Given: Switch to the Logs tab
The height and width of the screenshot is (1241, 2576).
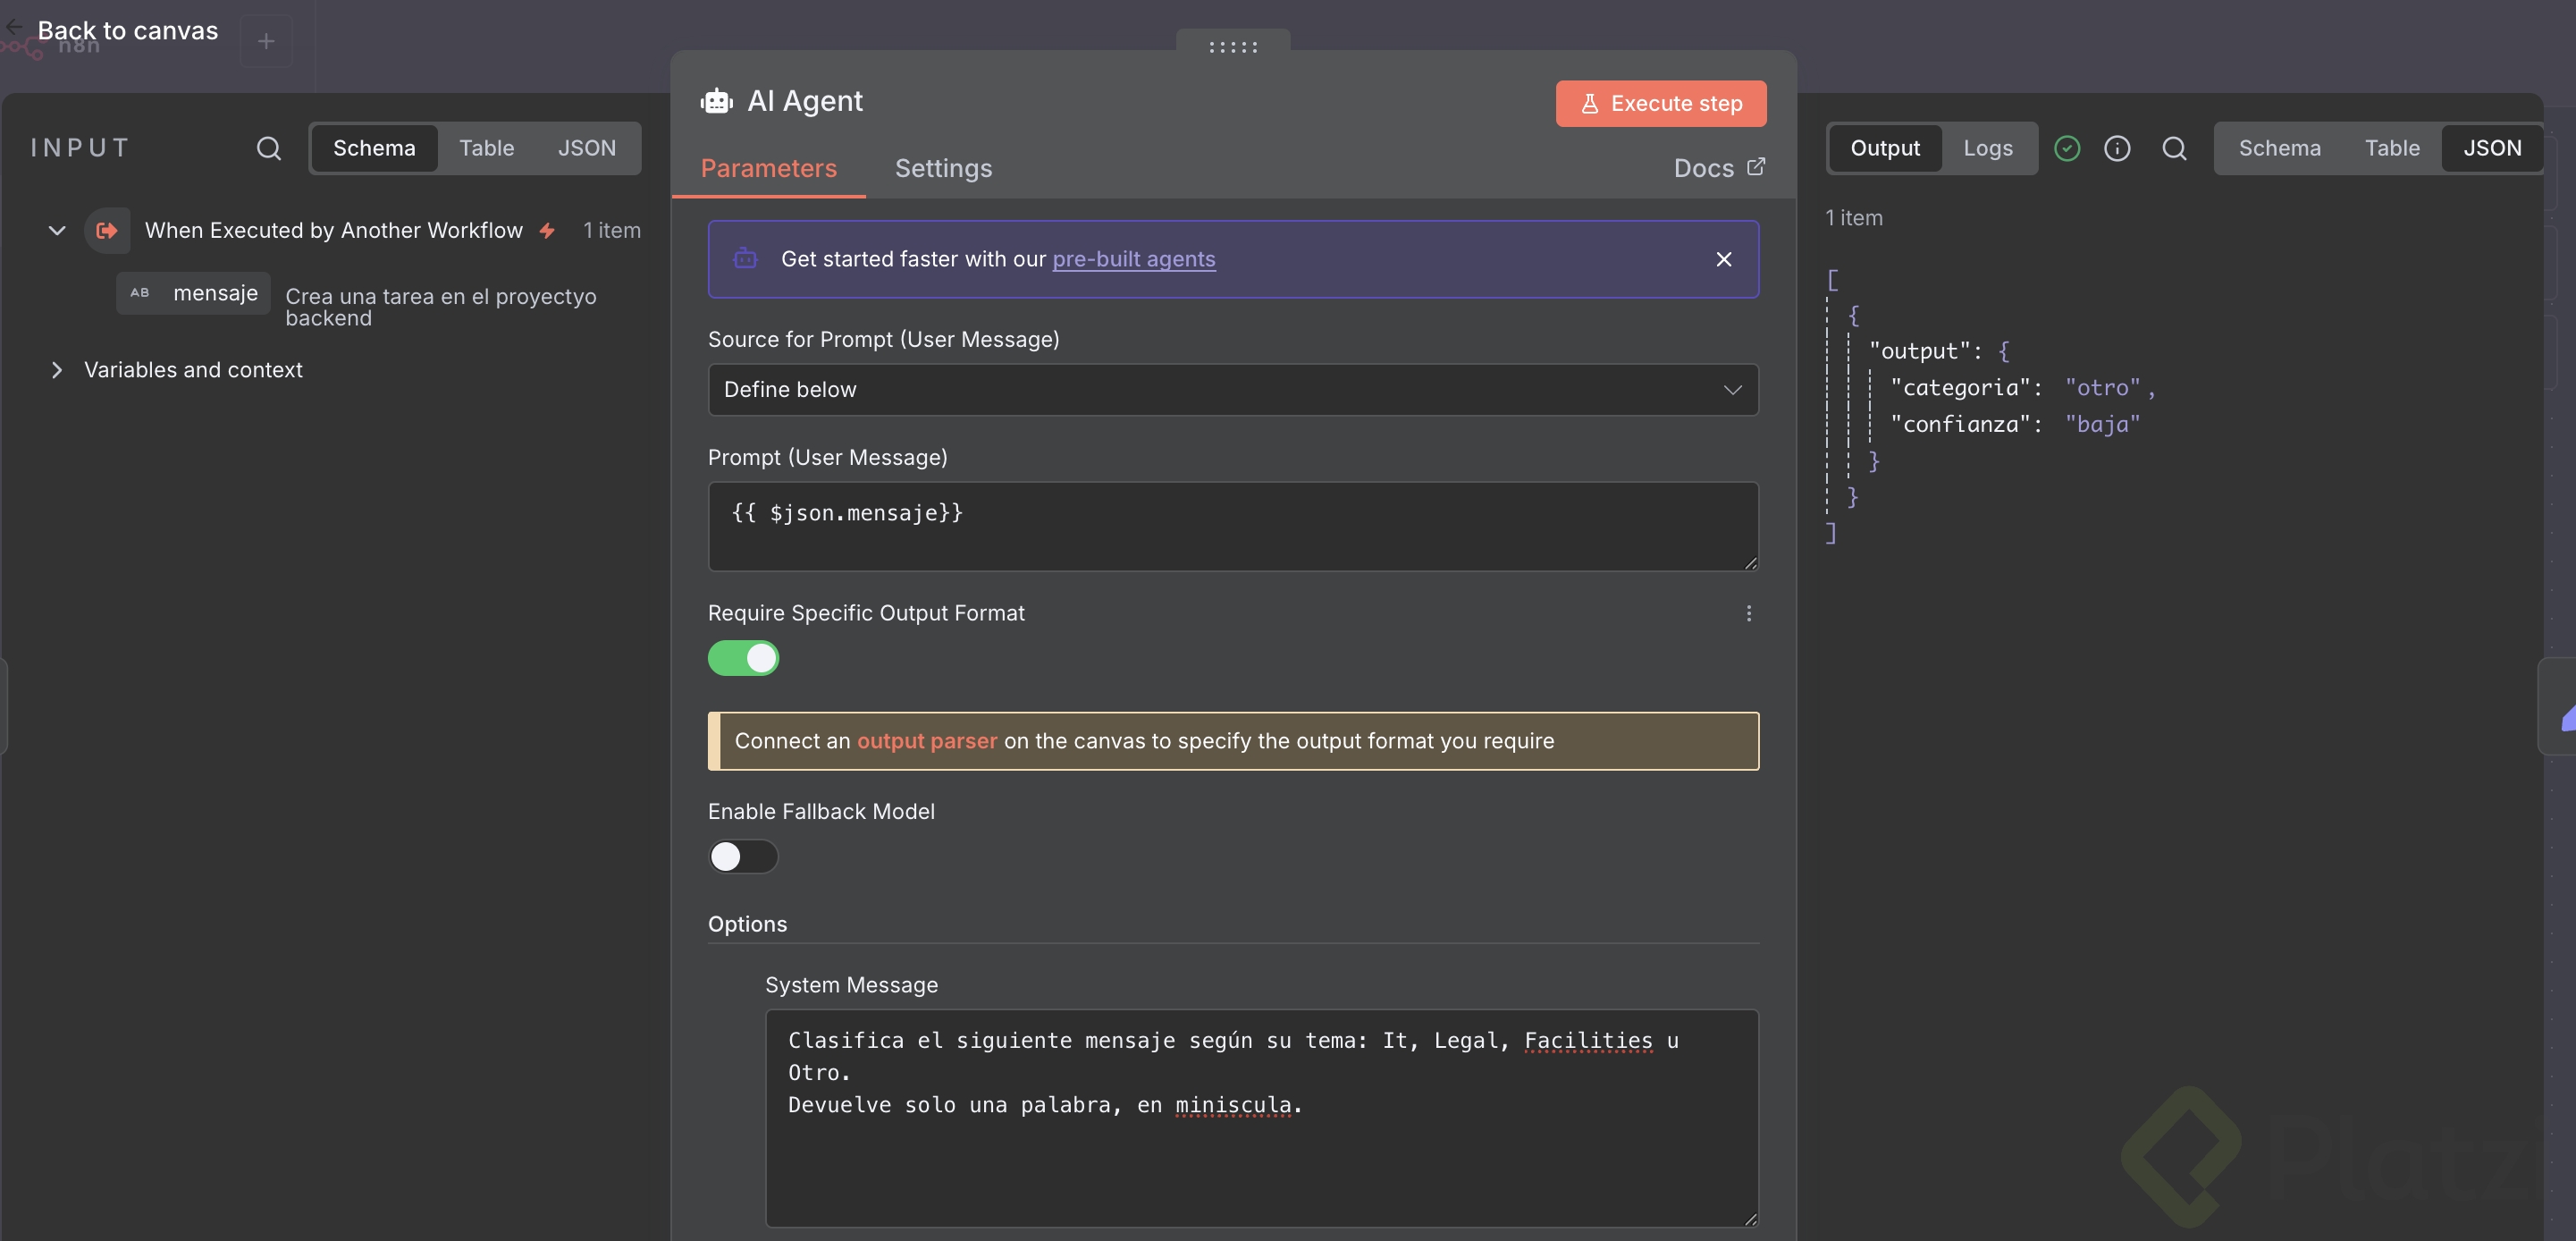Looking at the screenshot, I should [x=1987, y=148].
